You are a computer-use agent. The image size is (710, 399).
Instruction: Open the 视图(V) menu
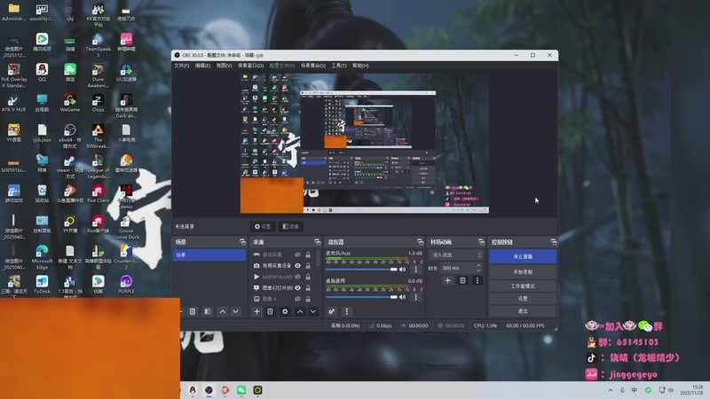[x=224, y=66]
